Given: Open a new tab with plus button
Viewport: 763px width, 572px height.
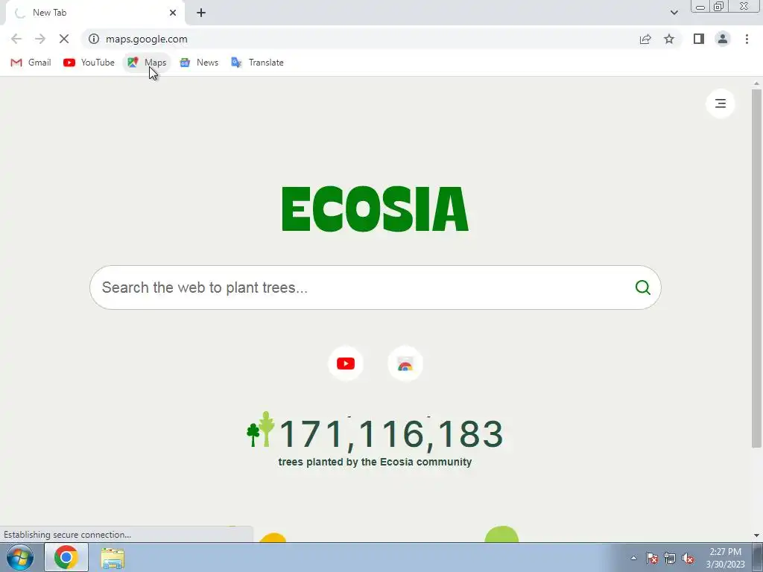Looking at the screenshot, I should (x=201, y=13).
